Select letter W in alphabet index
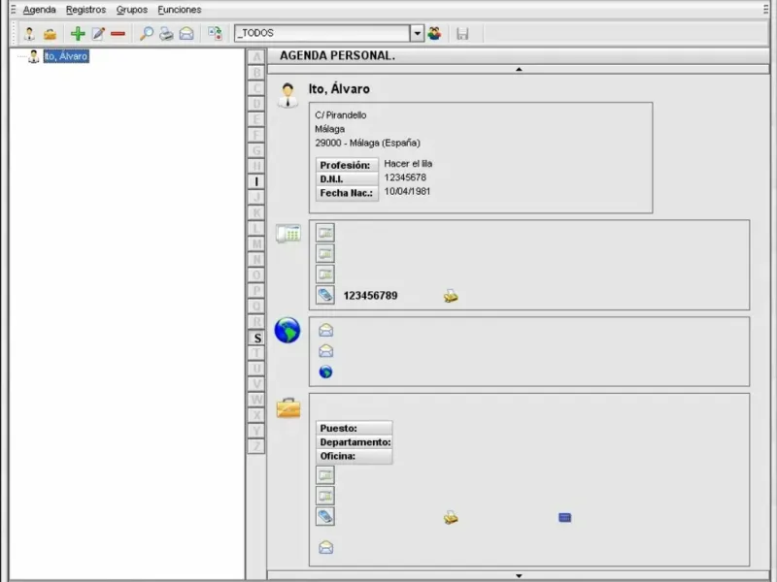The height and width of the screenshot is (582, 777). tap(256, 400)
